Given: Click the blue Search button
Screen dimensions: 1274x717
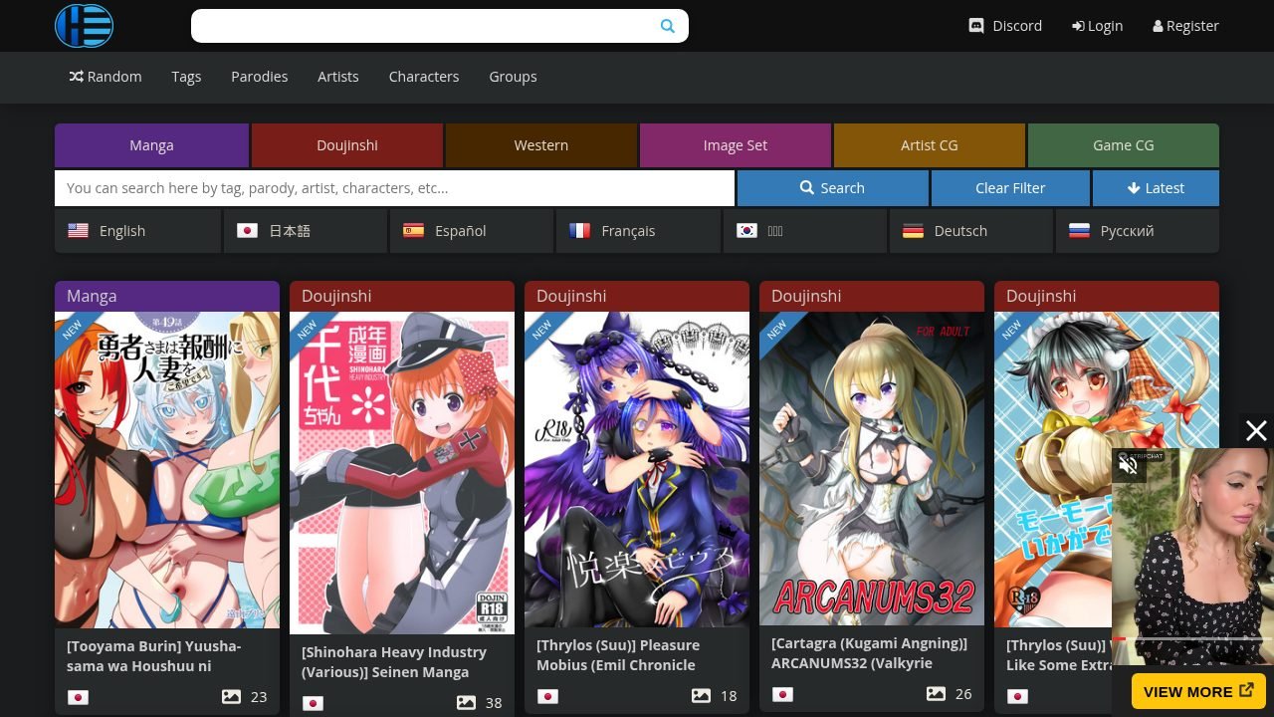Looking at the screenshot, I should coord(832,188).
